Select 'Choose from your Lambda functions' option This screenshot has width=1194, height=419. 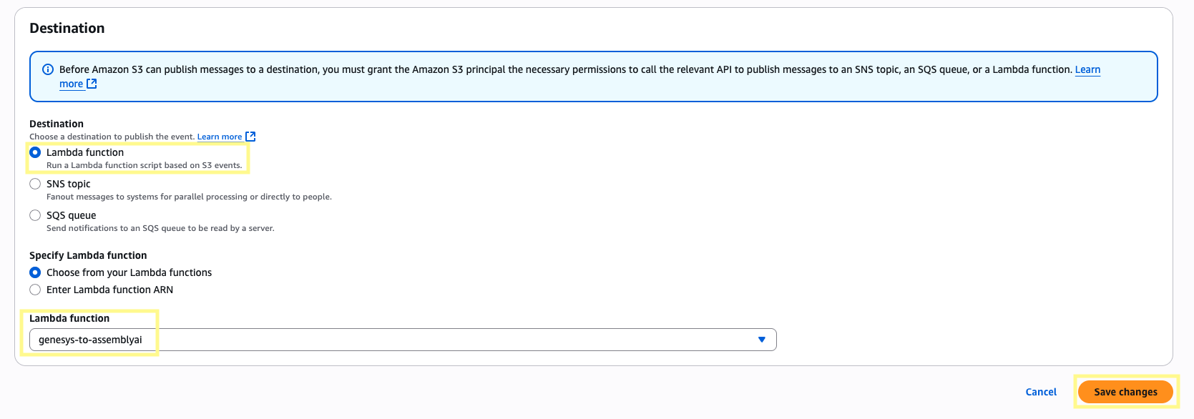[x=35, y=272]
